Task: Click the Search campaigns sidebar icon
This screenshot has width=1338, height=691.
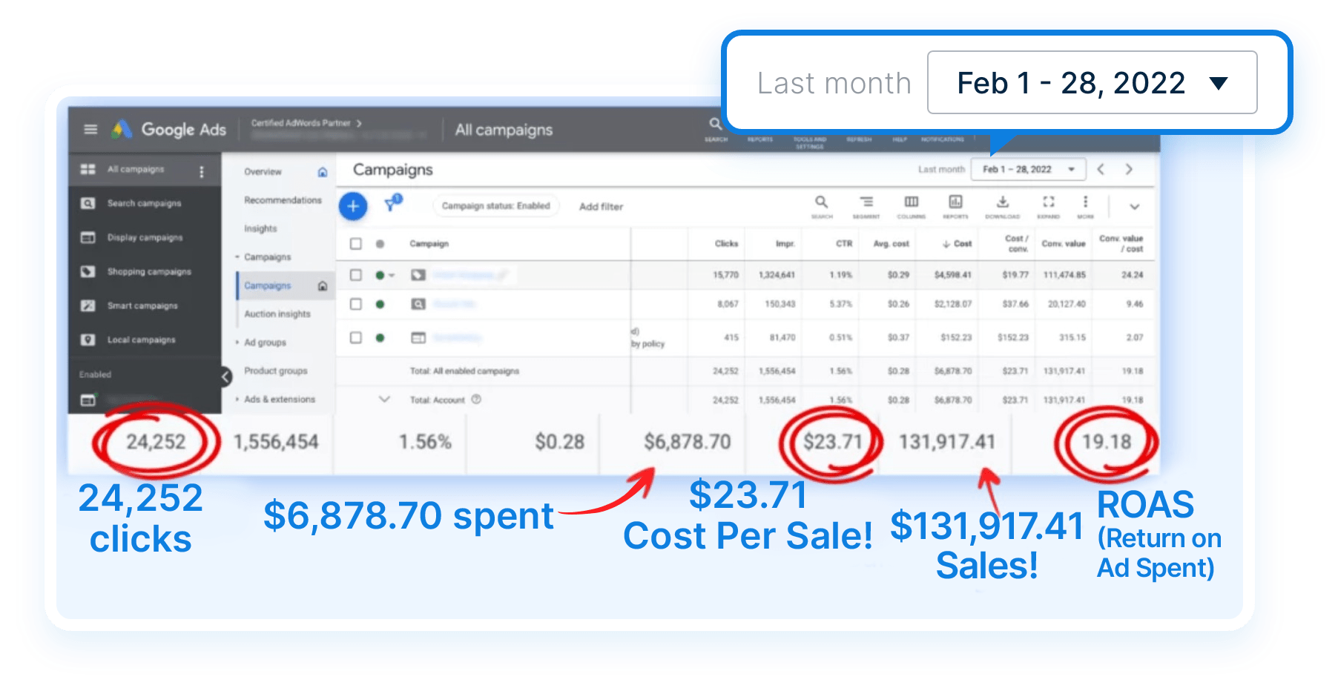Action: [x=88, y=203]
